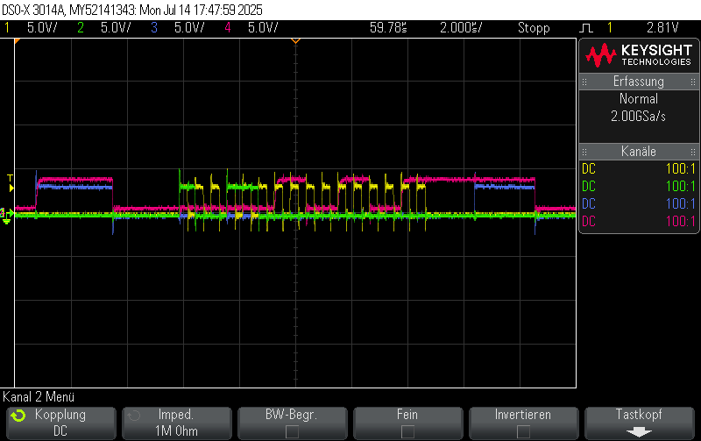The width and height of the screenshot is (701, 441).
Task: Open the Erfassung panel header
Action: (639, 82)
